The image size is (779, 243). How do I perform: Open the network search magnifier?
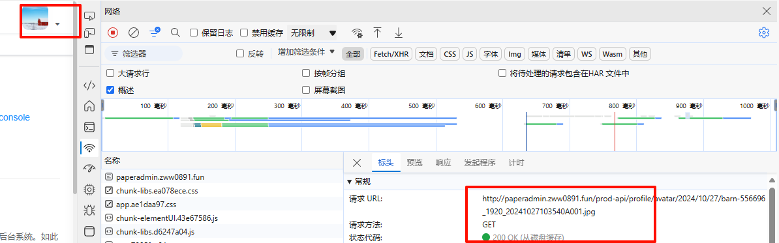(x=175, y=33)
